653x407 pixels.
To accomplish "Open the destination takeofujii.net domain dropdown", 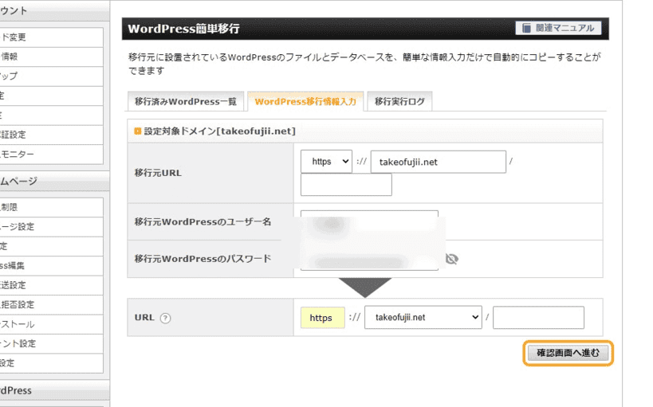I will [423, 317].
